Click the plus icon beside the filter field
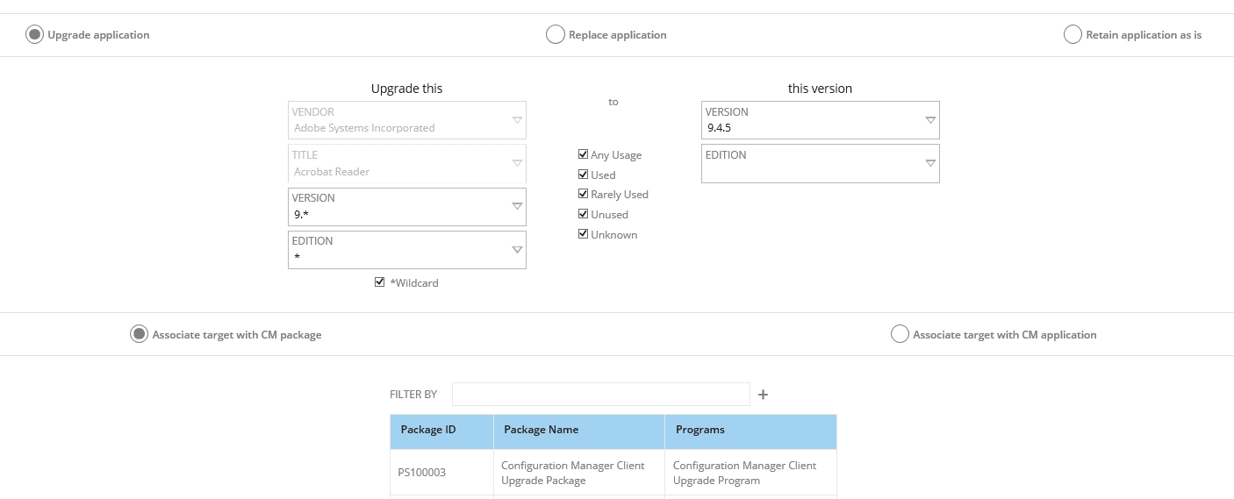The image size is (1234, 499). coord(763,395)
